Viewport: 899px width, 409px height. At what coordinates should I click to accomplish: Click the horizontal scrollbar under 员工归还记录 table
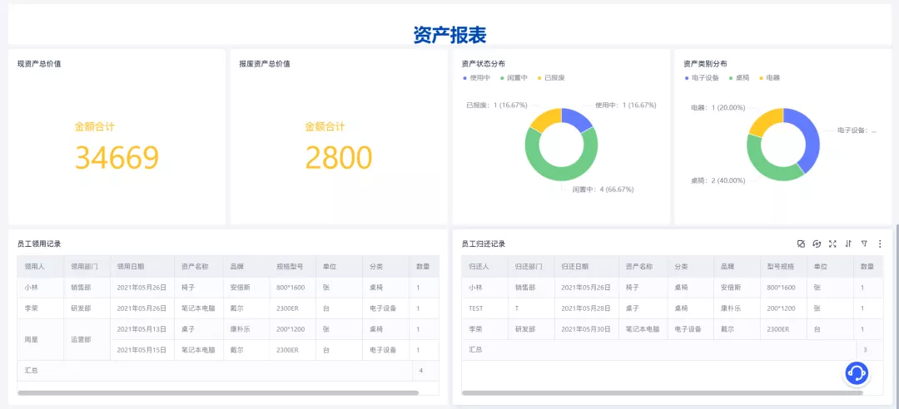(663, 393)
